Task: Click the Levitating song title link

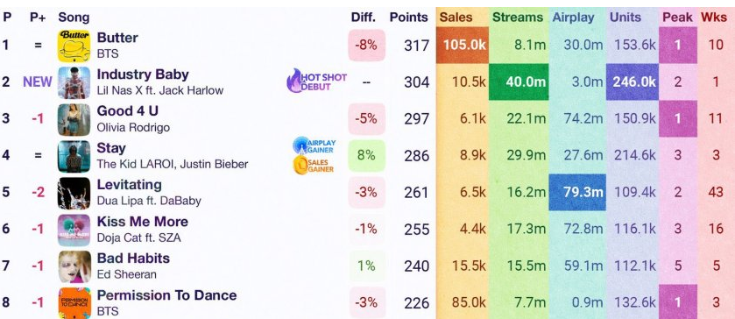Action: tap(130, 185)
